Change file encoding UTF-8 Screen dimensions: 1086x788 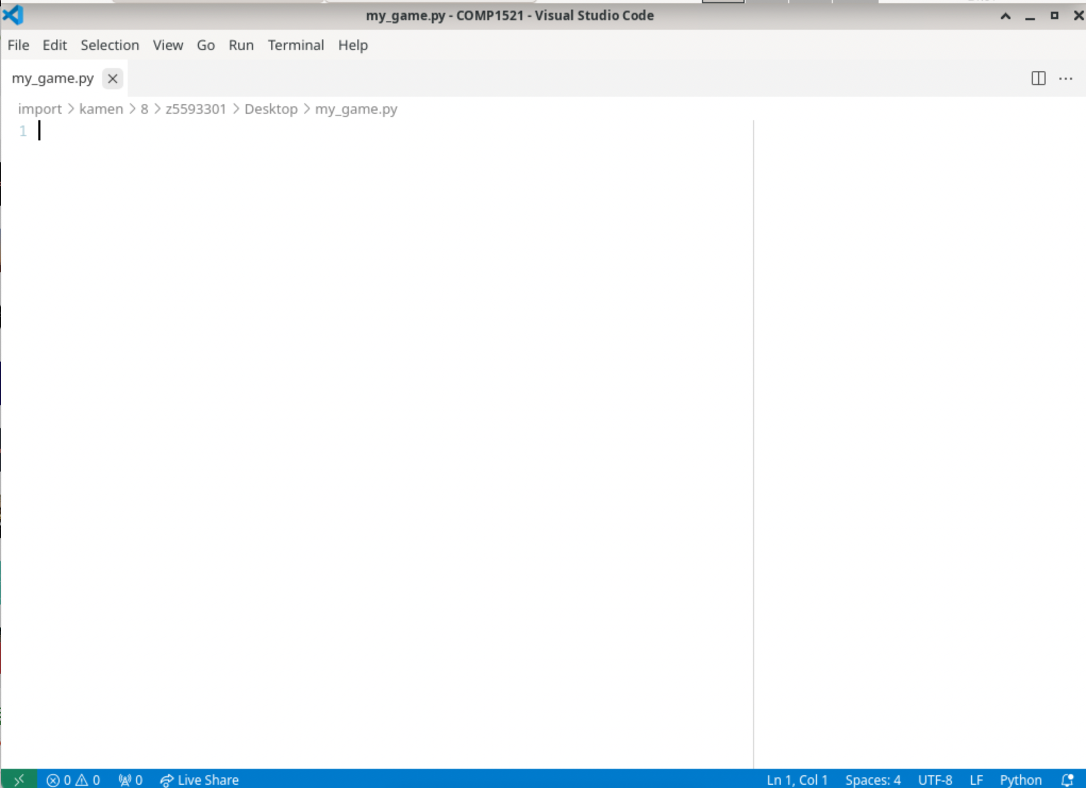tap(935, 779)
